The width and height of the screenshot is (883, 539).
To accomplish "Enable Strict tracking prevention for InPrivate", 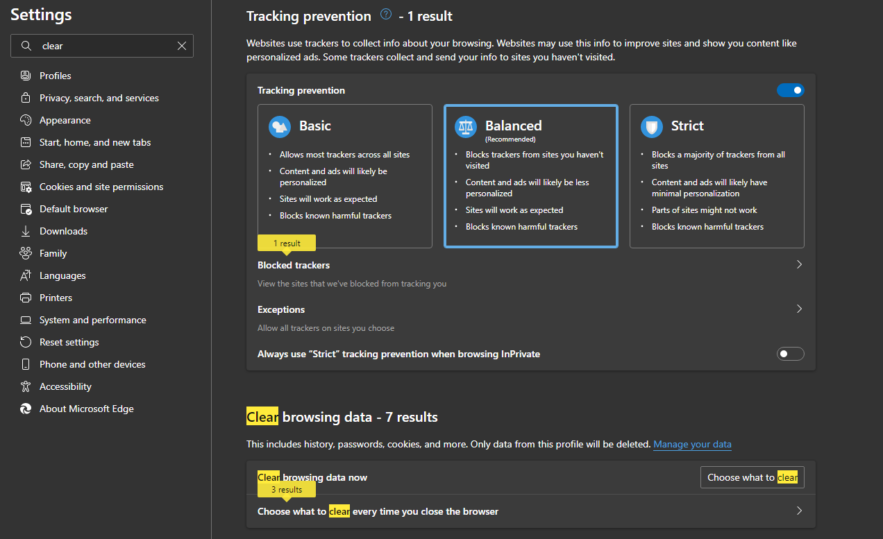I will click(x=790, y=354).
